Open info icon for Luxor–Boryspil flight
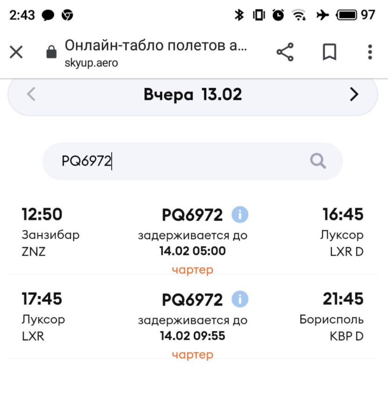Image resolution: width=388 pixels, height=397 pixels. coord(240,299)
